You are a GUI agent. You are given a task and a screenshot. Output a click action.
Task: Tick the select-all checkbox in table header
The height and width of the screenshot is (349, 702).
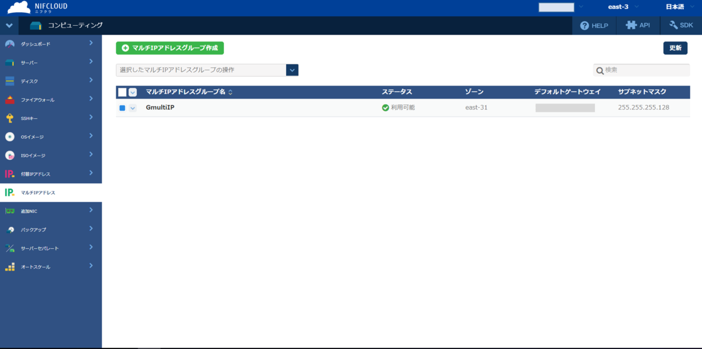click(x=122, y=93)
